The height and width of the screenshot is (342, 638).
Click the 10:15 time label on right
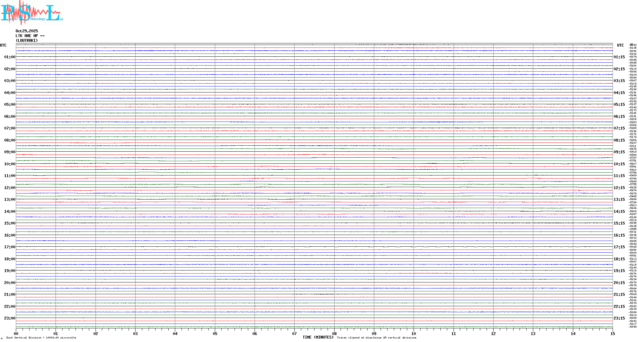tap(619, 164)
